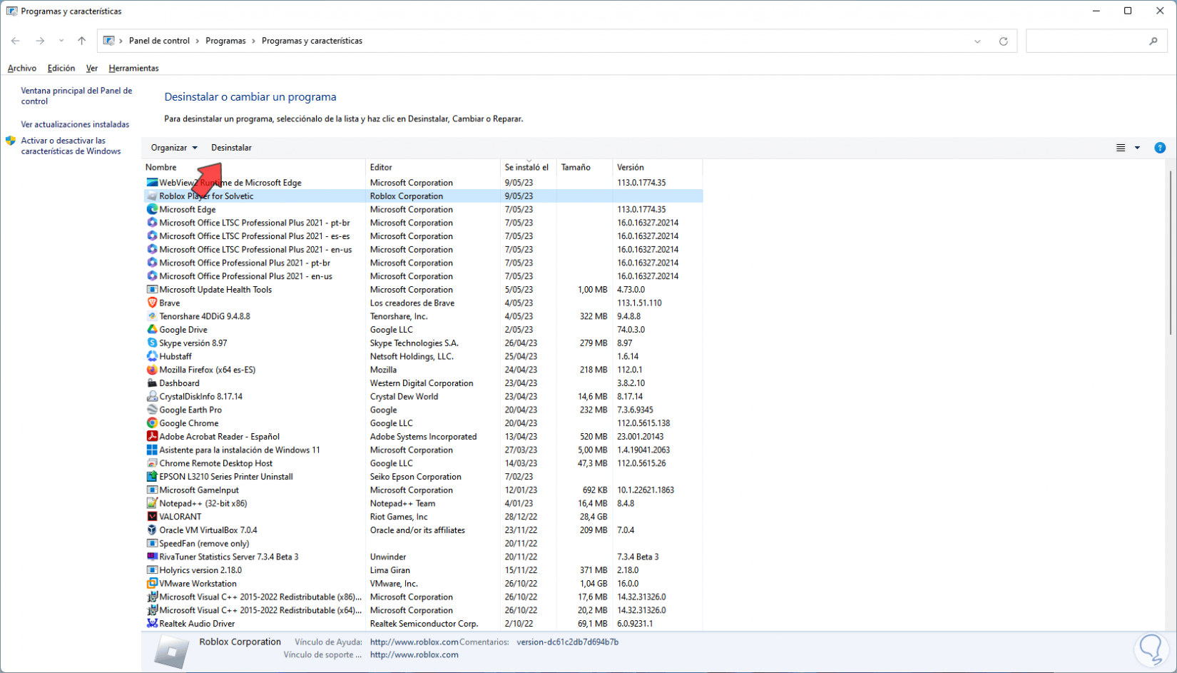Sort by the Nombre column header

point(253,168)
